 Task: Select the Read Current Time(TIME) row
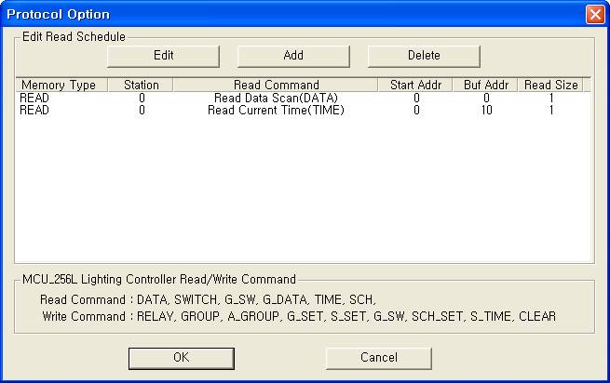276,110
